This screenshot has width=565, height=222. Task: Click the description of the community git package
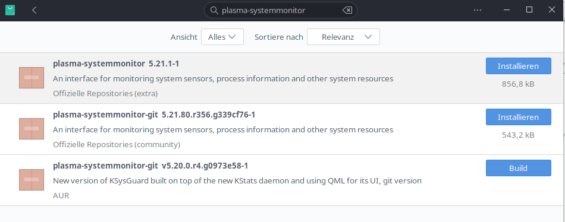[223, 129]
